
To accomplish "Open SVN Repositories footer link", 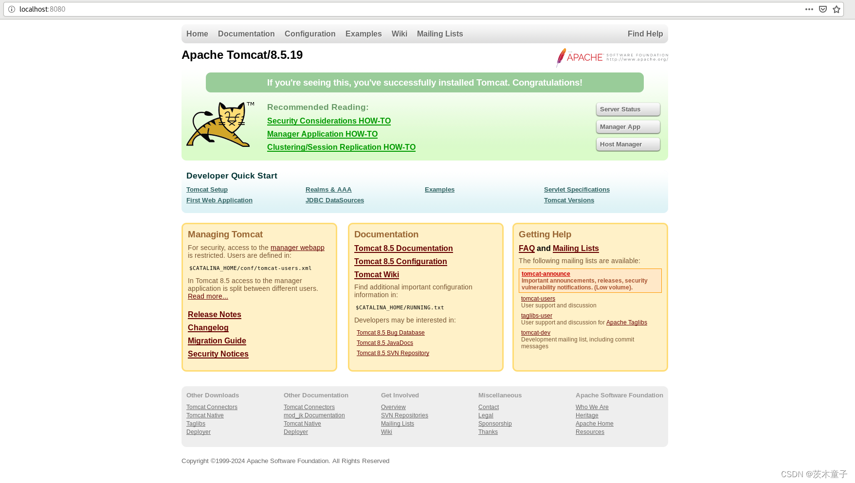I will [x=404, y=415].
